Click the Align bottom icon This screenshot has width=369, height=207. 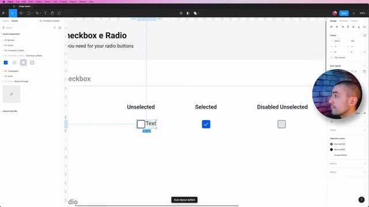(x=359, y=27)
